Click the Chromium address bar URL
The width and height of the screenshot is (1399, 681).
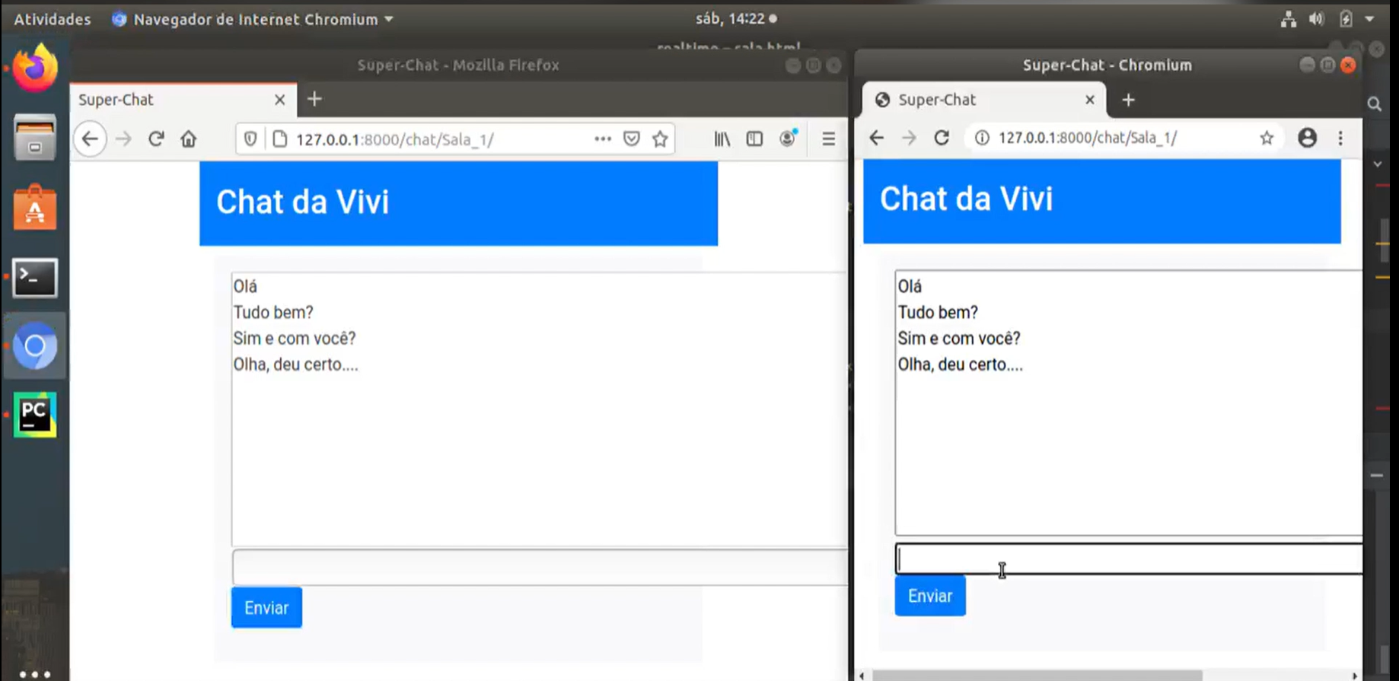click(x=1088, y=138)
